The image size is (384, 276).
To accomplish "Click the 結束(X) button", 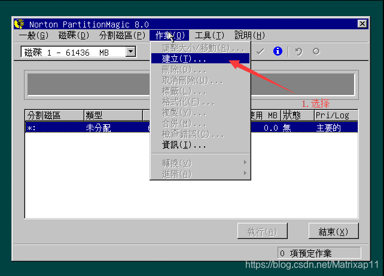I will click(334, 231).
